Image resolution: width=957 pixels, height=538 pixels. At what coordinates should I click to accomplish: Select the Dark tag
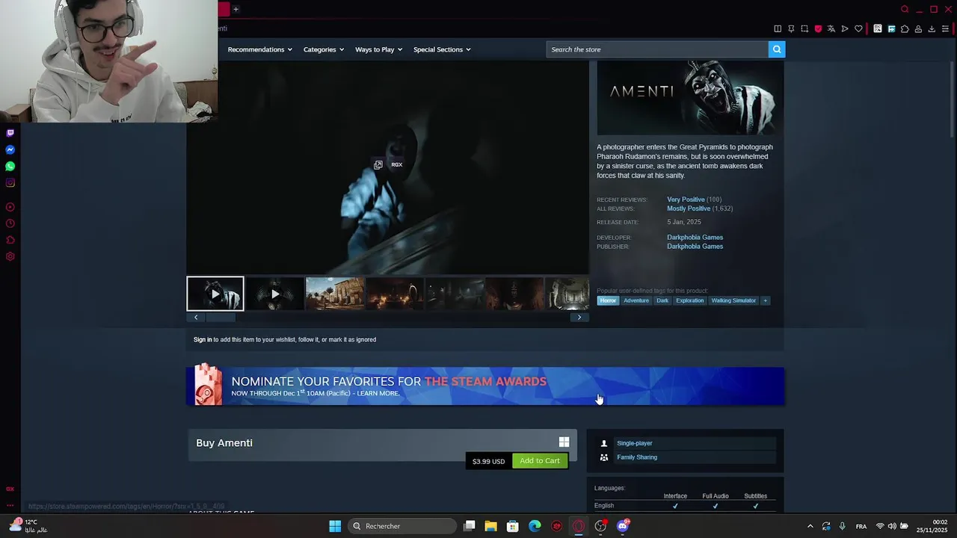662,300
